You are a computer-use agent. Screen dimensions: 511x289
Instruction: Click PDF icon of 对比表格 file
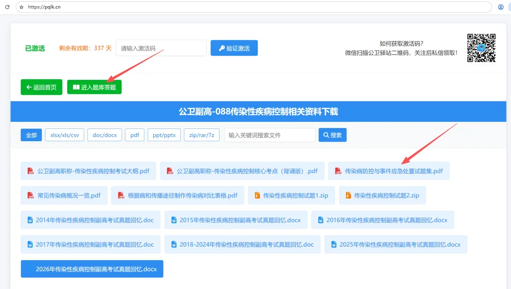point(121,195)
